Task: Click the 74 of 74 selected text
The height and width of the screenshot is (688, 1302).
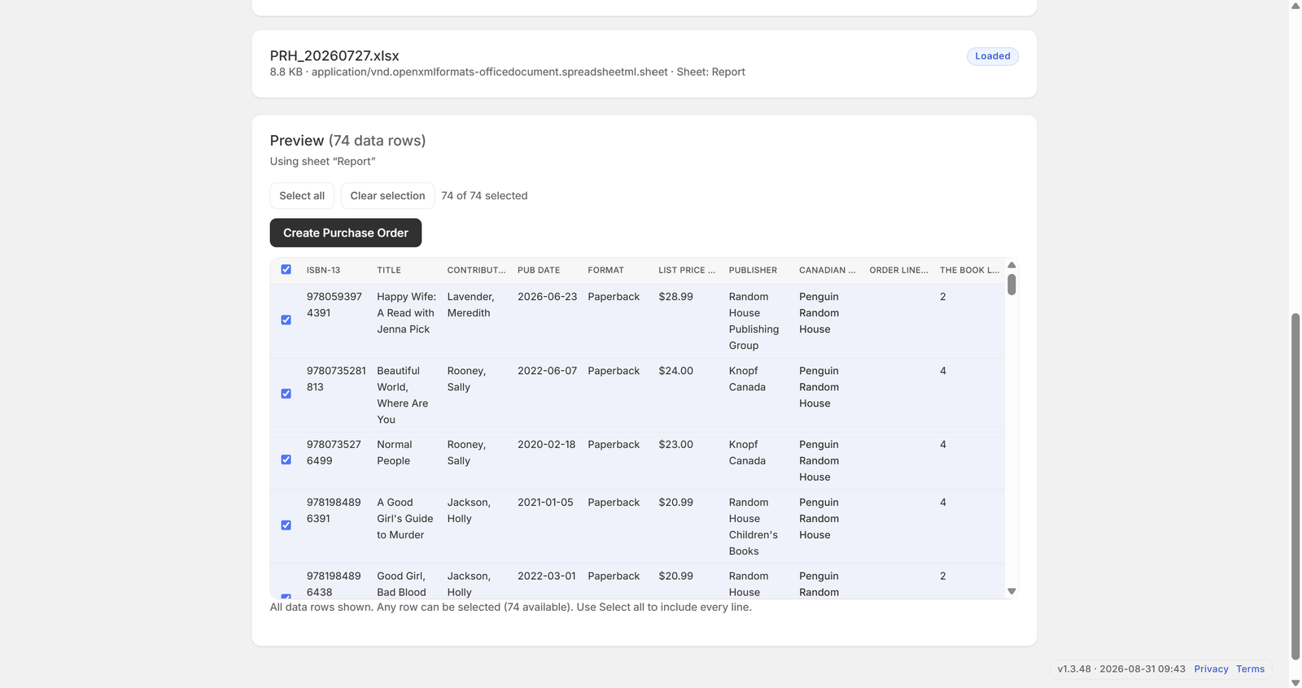Action: tap(484, 195)
